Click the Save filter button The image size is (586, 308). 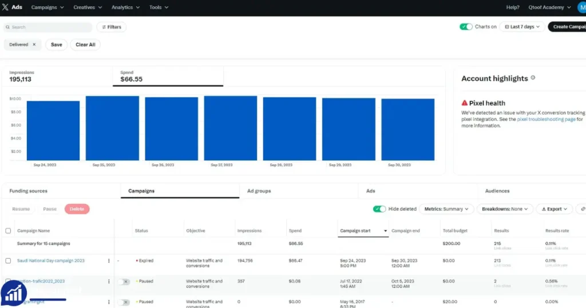click(x=57, y=45)
